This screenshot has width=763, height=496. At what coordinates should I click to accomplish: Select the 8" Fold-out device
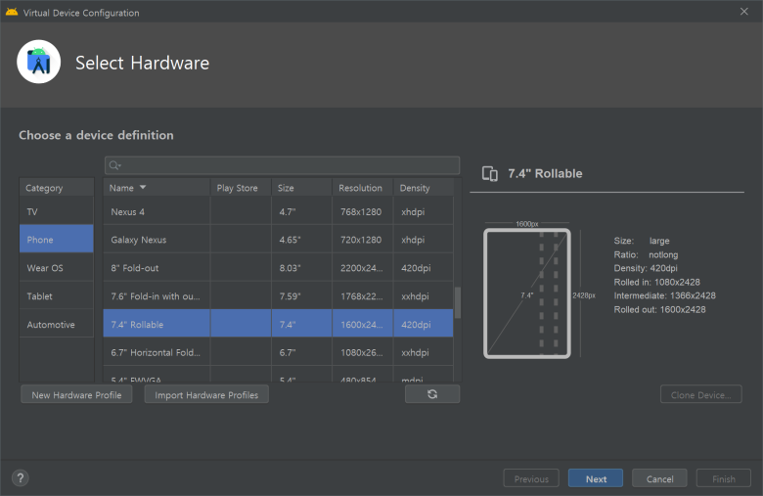pyautogui.click(x=279, y=268)
